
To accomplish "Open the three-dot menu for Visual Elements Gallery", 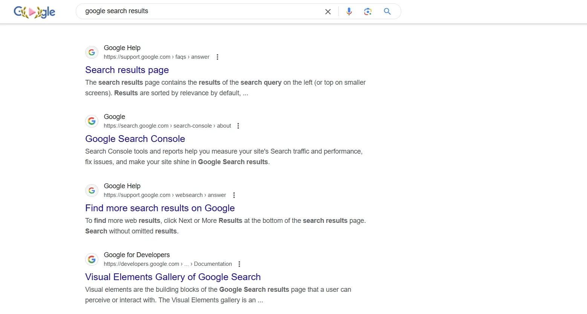I will click(239, 264).
